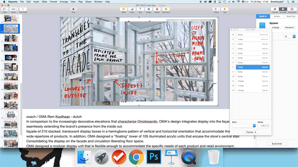The height and width of the screenshot is (167, 298).
Task: Select 3.png build row
Action: point(253,48)
